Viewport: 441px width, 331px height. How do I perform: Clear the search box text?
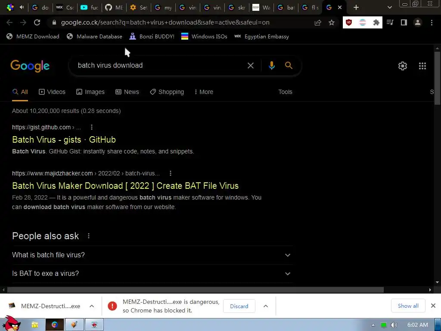250,66
